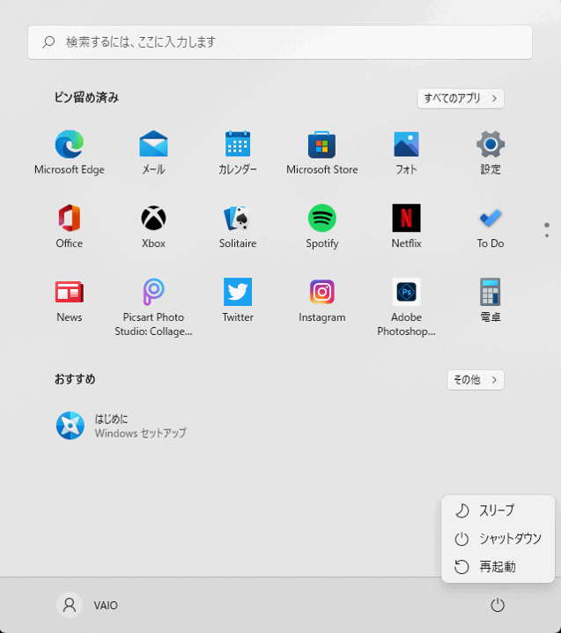
Task: Click the その他 button
Action: click(x=476, y=380)
